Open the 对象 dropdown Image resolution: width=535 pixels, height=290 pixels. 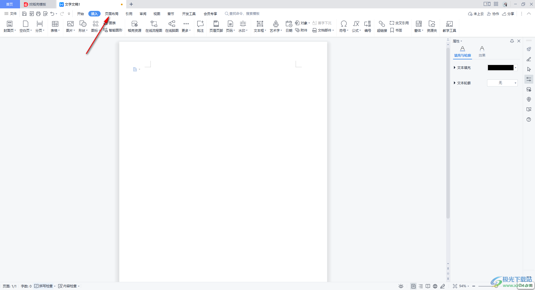(303, 23)
